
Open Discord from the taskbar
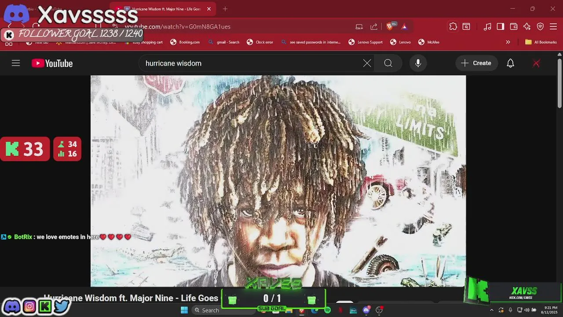[366, 310]
